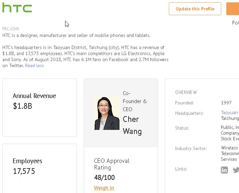Click the Weigh in link
The image size is (239, 193).
coord(104,188)
